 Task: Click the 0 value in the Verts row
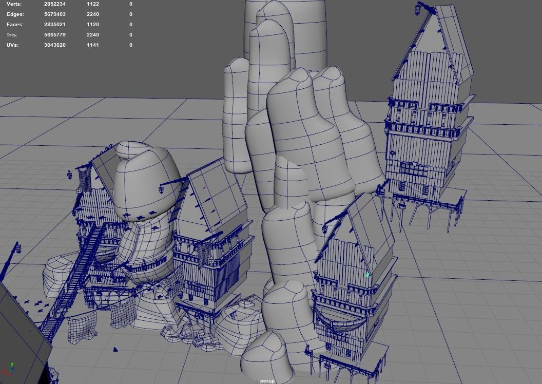[x=131, y=4]
